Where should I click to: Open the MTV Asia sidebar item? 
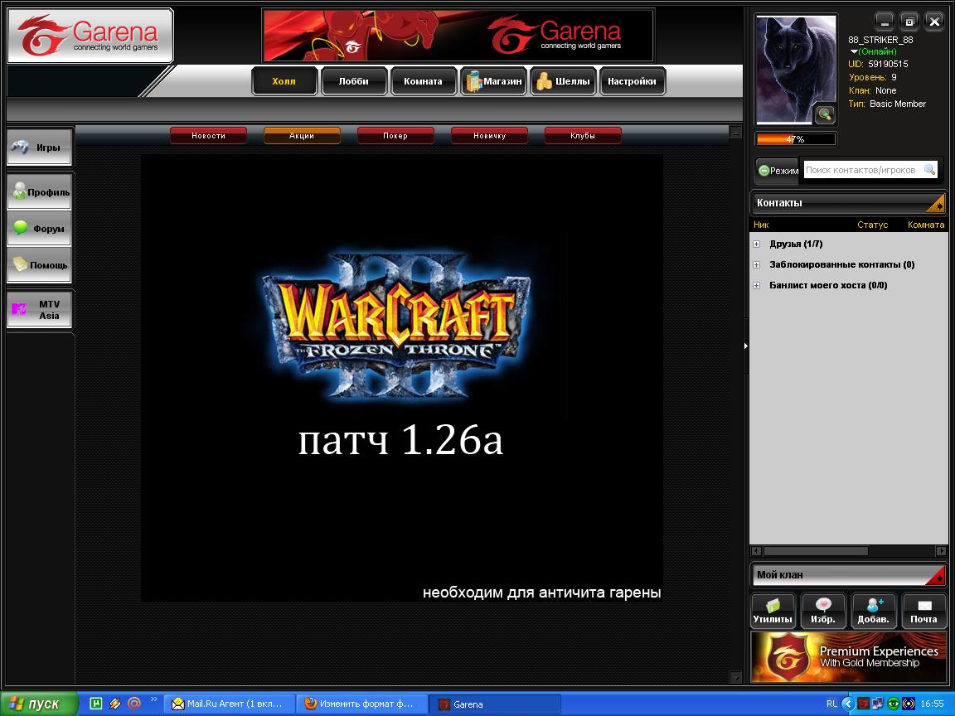[x=40, y=309]
